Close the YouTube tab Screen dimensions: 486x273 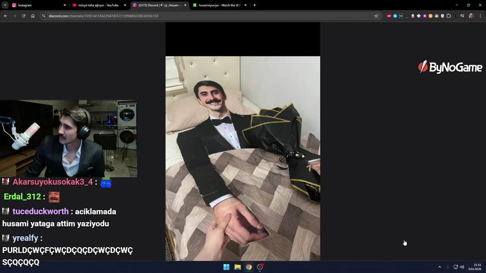coord(125,5)
